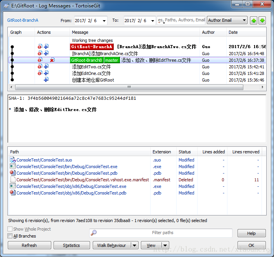Screen dimensions: 274x257
Task: Select the 添加EditOne.cs文件 commit message
Action: tap(91, 73)
